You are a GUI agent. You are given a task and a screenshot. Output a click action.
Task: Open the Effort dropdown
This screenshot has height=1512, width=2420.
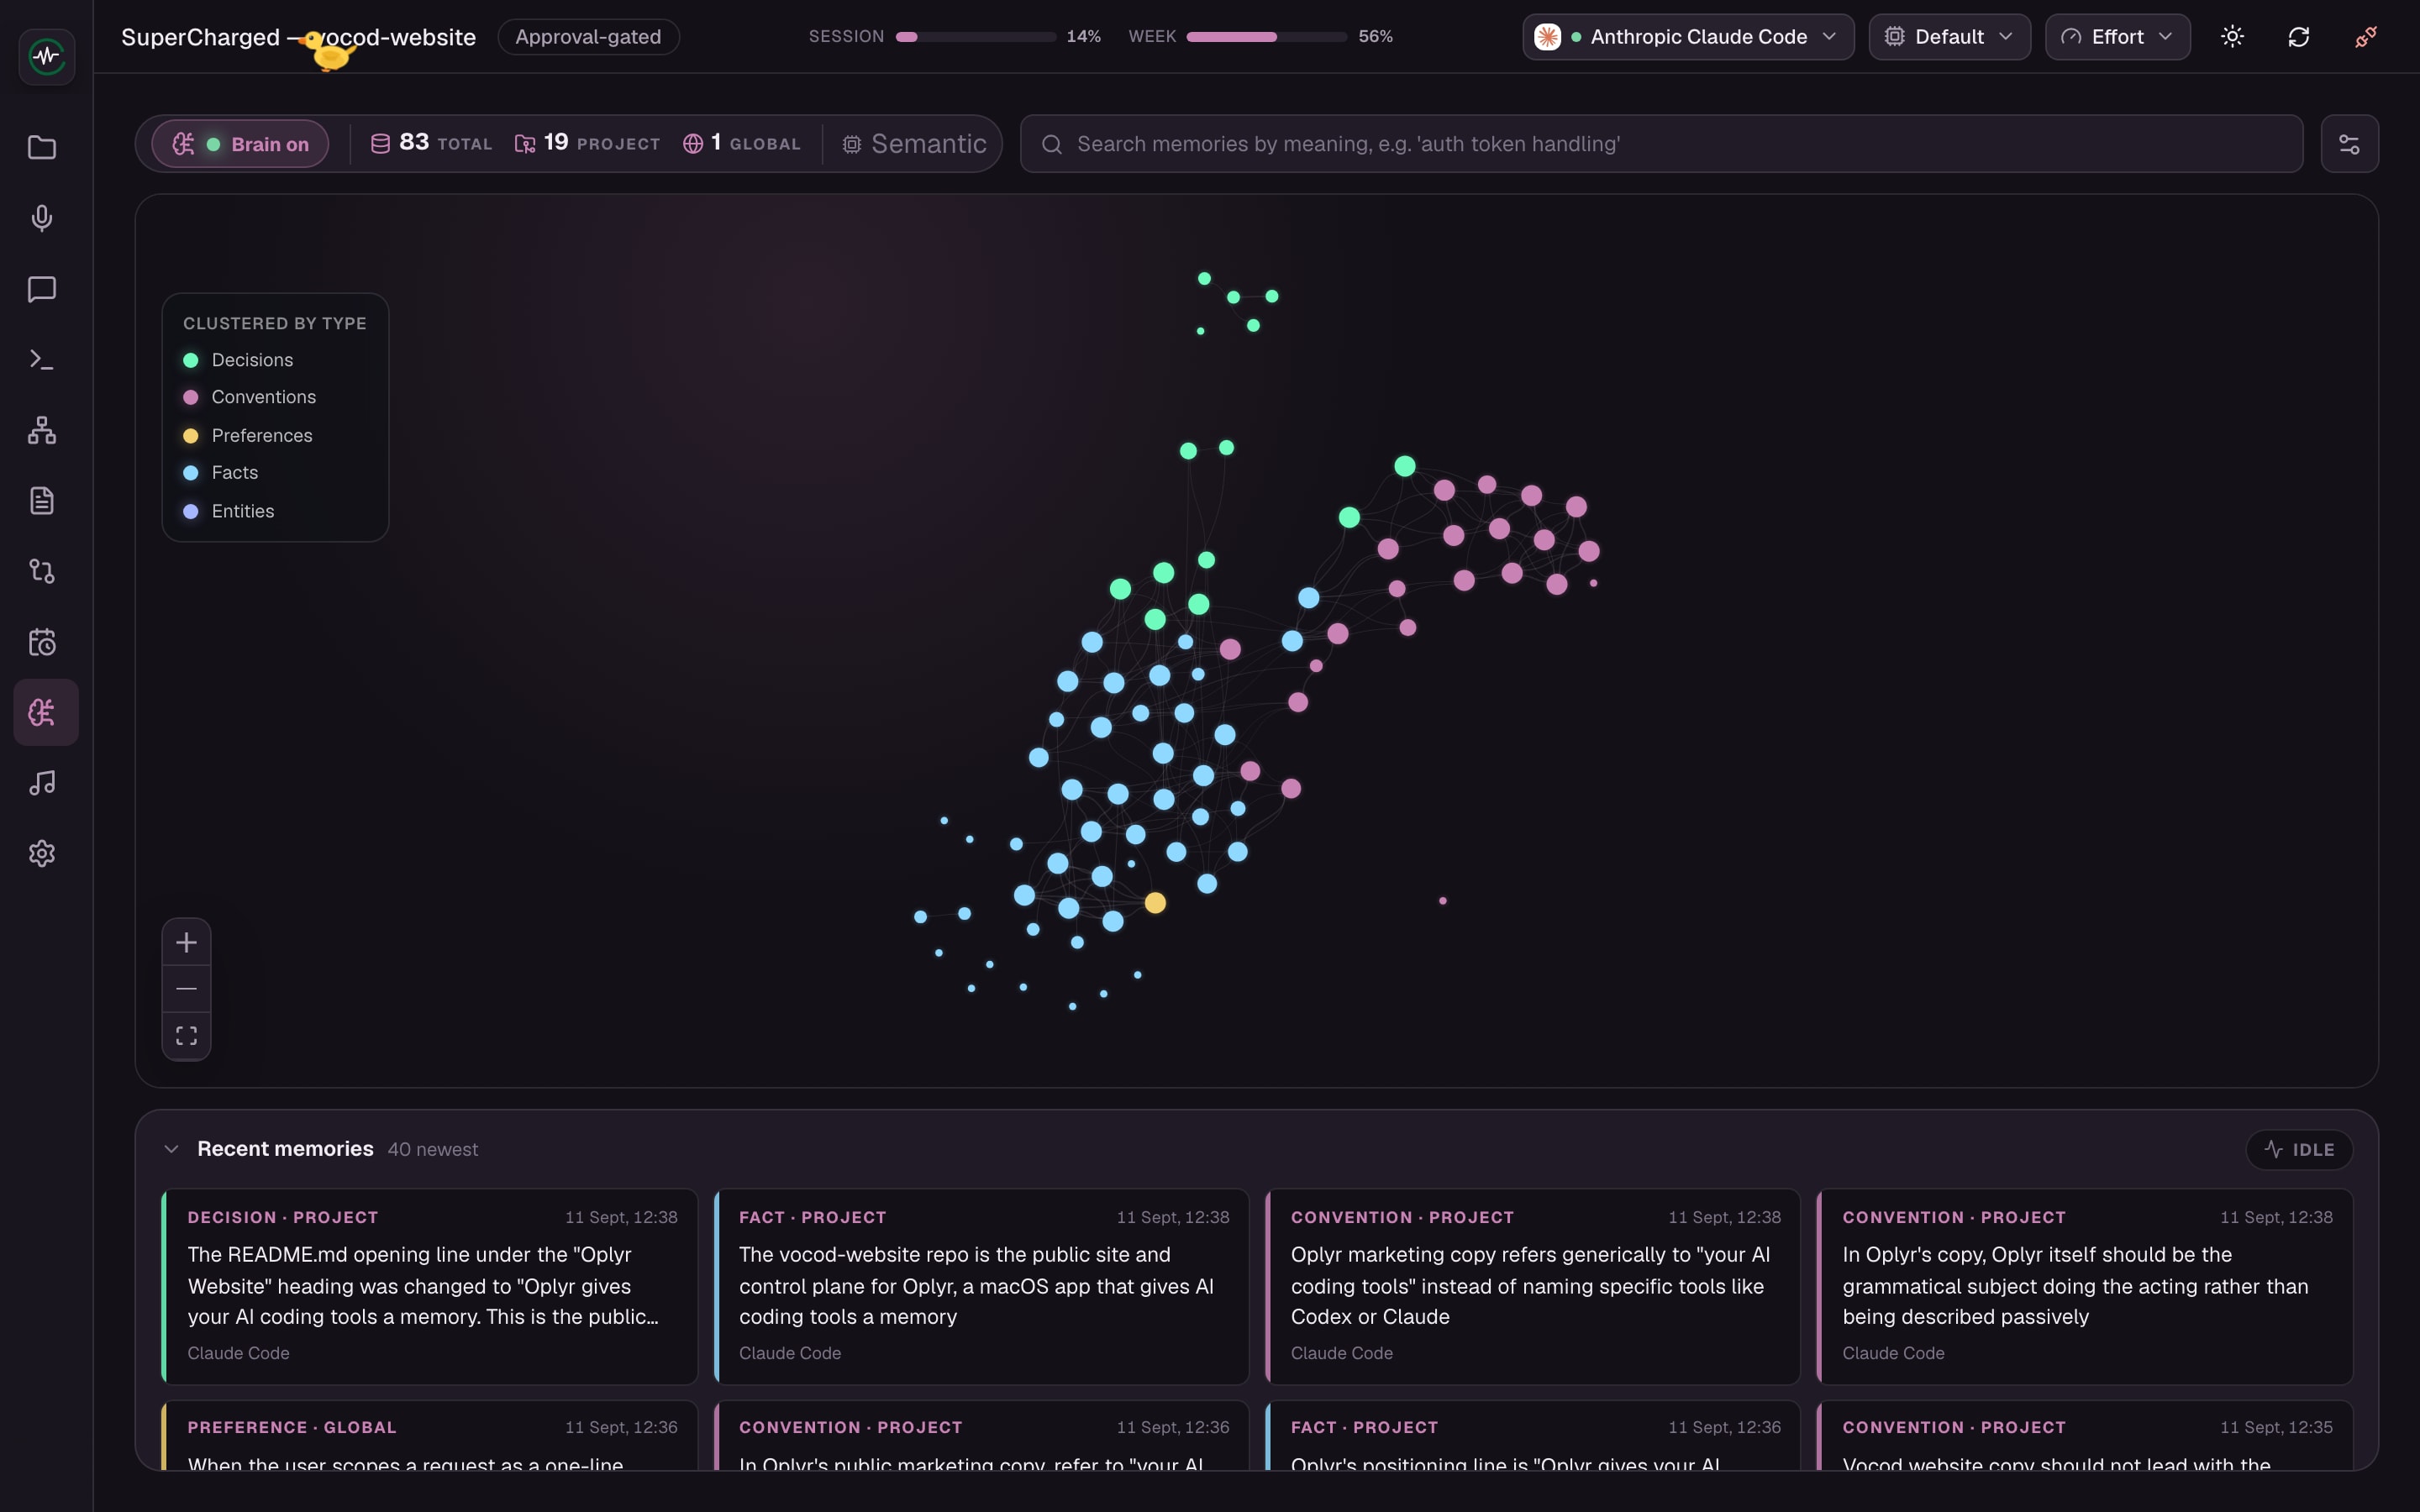2117,37
